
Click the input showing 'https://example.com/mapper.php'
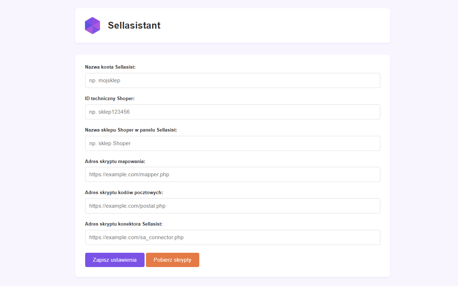coord(233,174)
